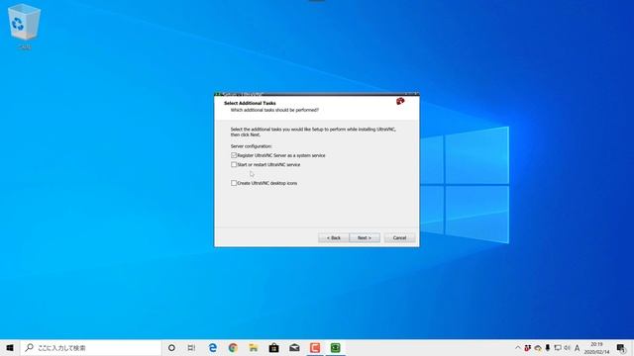The height and width of the screenshot is (356, 634).
Task: Open File Explorer from the taskbar
Action: [x=254, y=347]
